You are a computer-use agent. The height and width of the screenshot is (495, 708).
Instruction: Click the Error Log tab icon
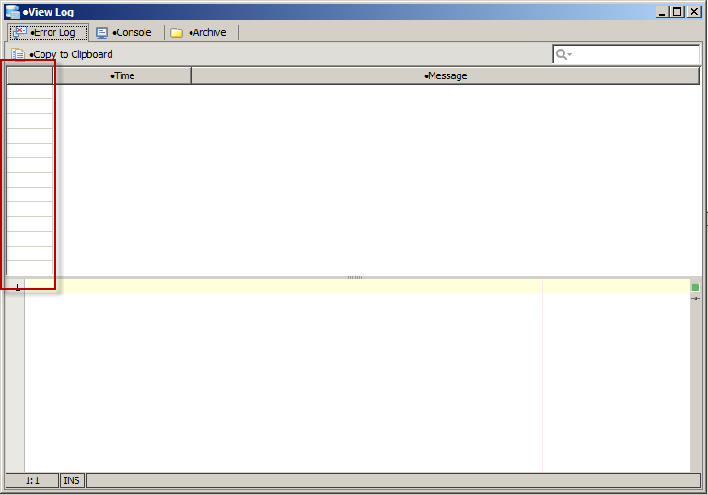coord(19,32)
